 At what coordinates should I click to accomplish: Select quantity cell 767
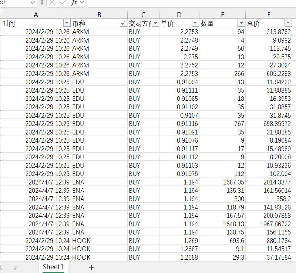point(222,123)
